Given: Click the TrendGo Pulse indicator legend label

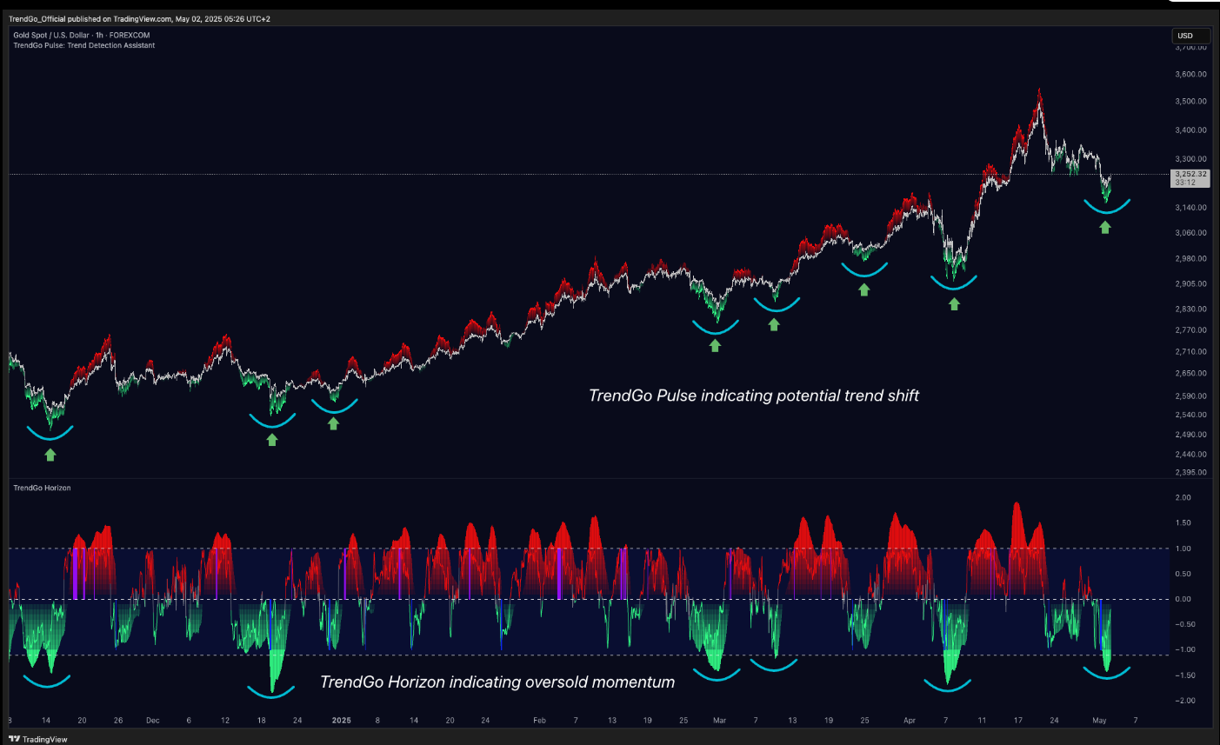Looking at the screenshot, I should click(84, 45).
